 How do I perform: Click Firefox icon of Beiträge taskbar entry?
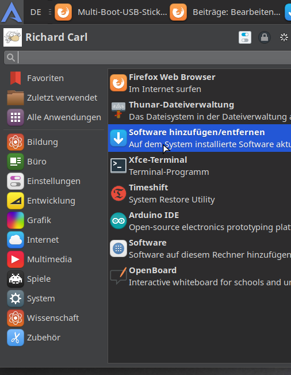point(178,12)
